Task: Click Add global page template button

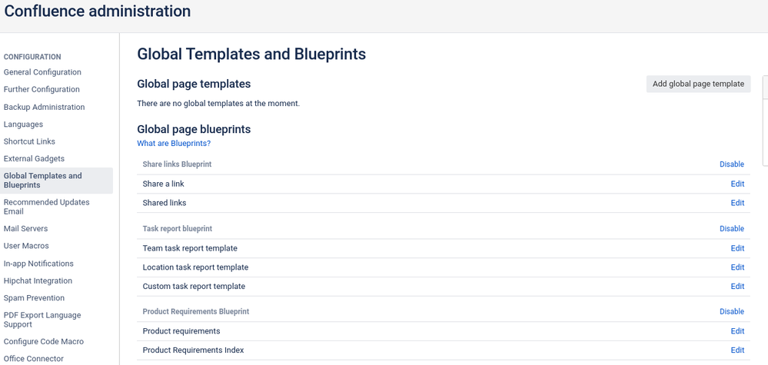Action: click(699, 84)
